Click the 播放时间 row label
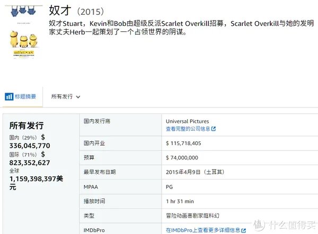Screen dimensions: 318x234 click(x=94, y=201)
